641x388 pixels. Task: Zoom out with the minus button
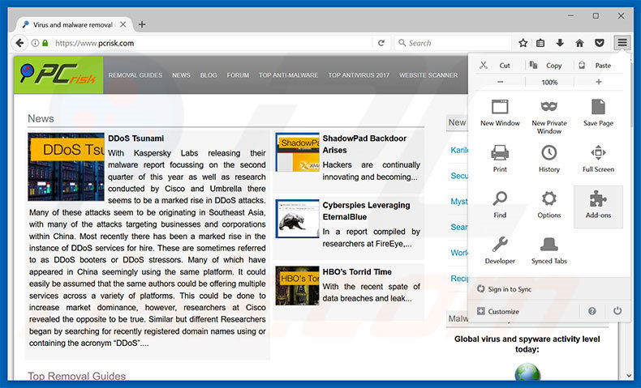point(501,82)
